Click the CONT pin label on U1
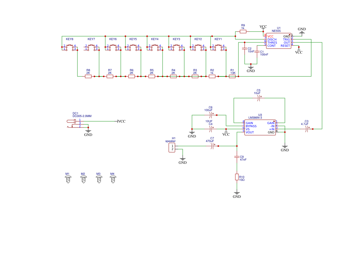Screen dimensions: 362x256 [272, 46]
